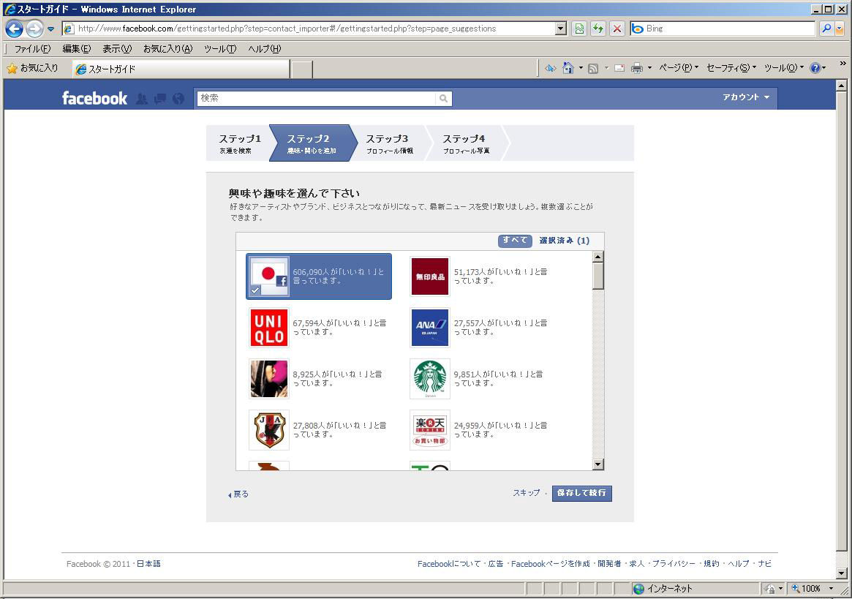852x599 pixels.
Task: Open the 編集(E) menu
Action: point(77,49)
